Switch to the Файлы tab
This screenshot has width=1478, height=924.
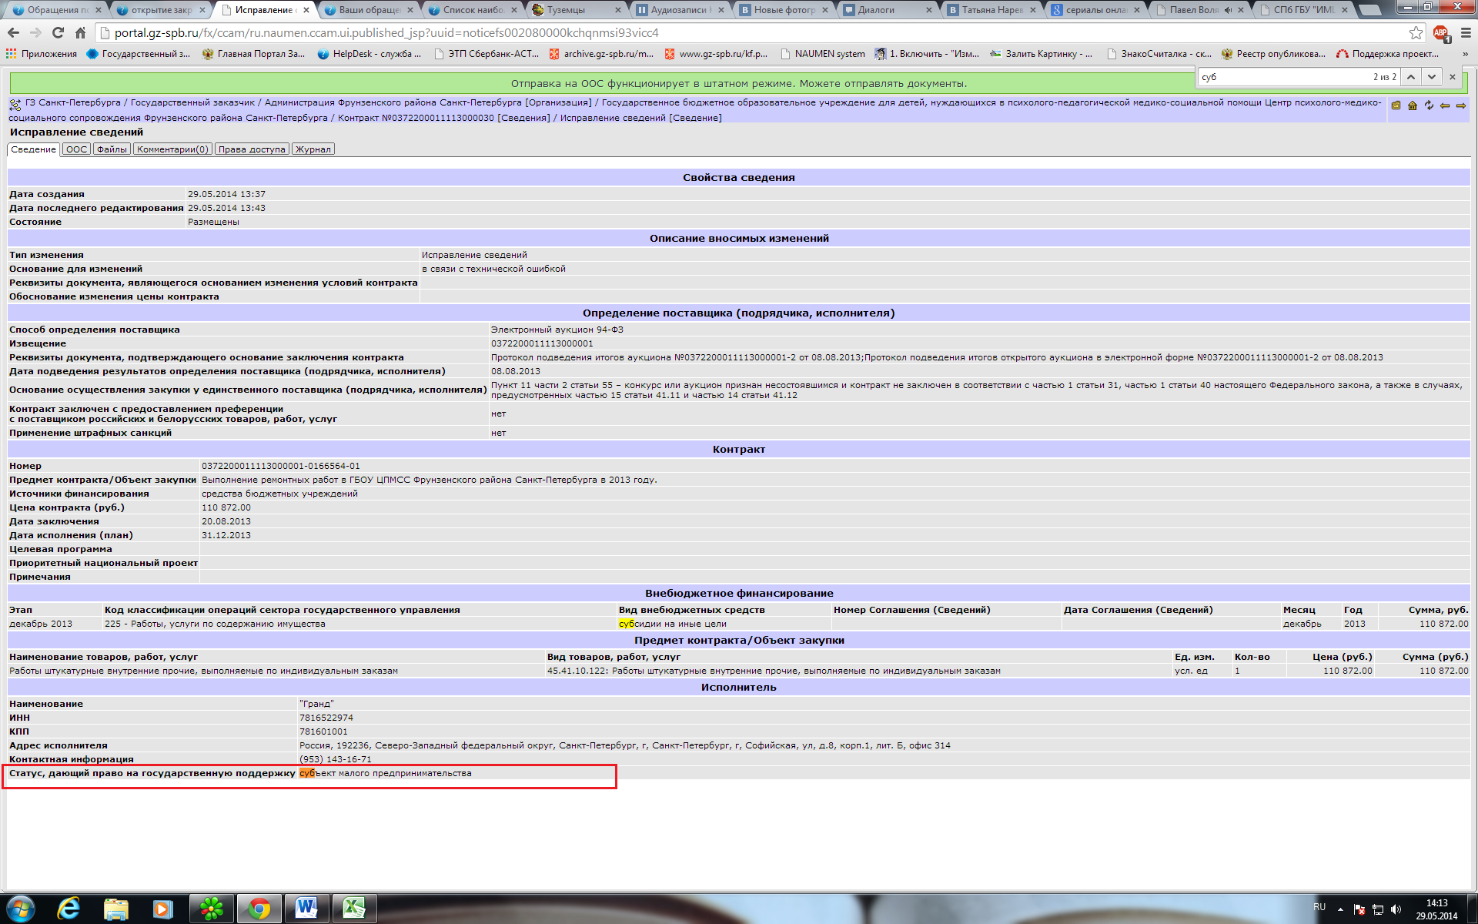pyautogui.click(x=112, y=149)
